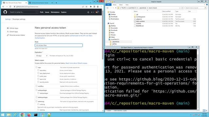Expand Explorer address bar history dropdown
The height and width of the screenshot is (117, 209).
pos(180,8)
